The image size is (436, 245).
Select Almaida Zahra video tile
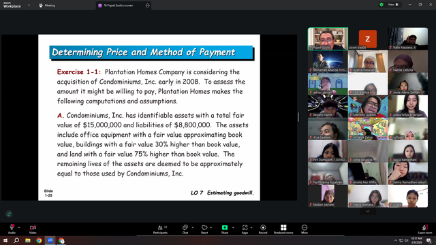(368, 129)
